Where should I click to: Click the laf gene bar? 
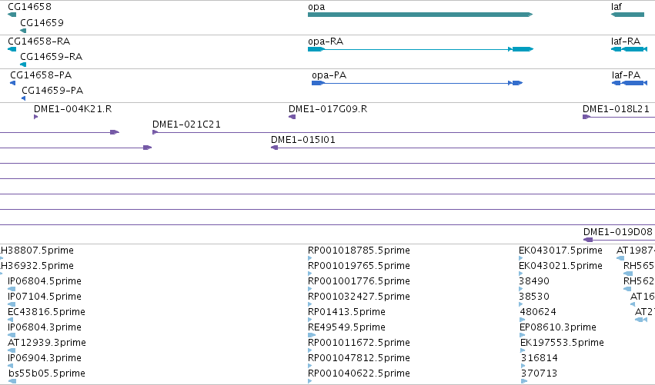click(x=627, y=15)
